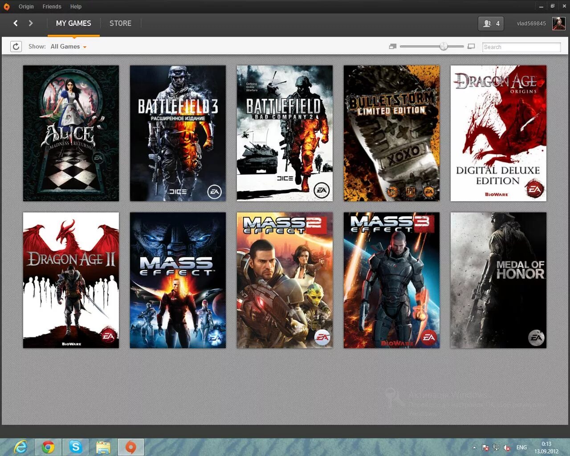Click the ENG language indicator
This screenshot has width=570, height=456.
(521, 448)
